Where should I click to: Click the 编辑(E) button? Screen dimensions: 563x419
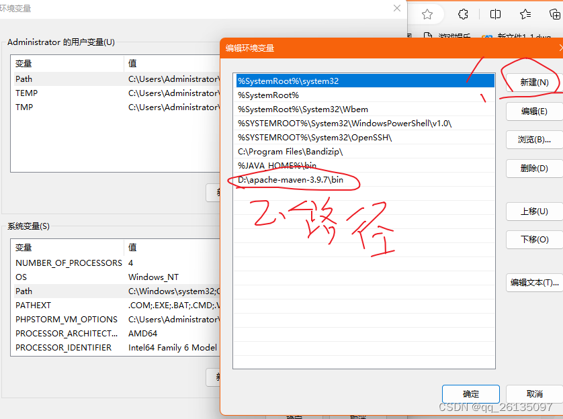click(534, 111)
